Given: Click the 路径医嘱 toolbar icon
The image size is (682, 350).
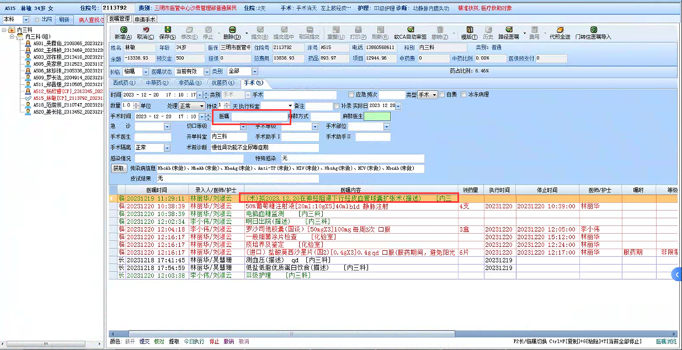Looking at the screenshot, I should 510,30.
